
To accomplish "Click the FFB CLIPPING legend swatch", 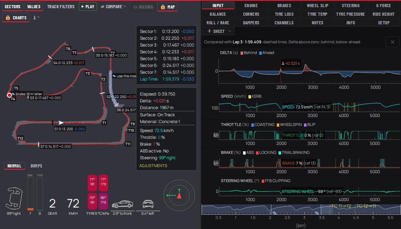I will (263, 181).
